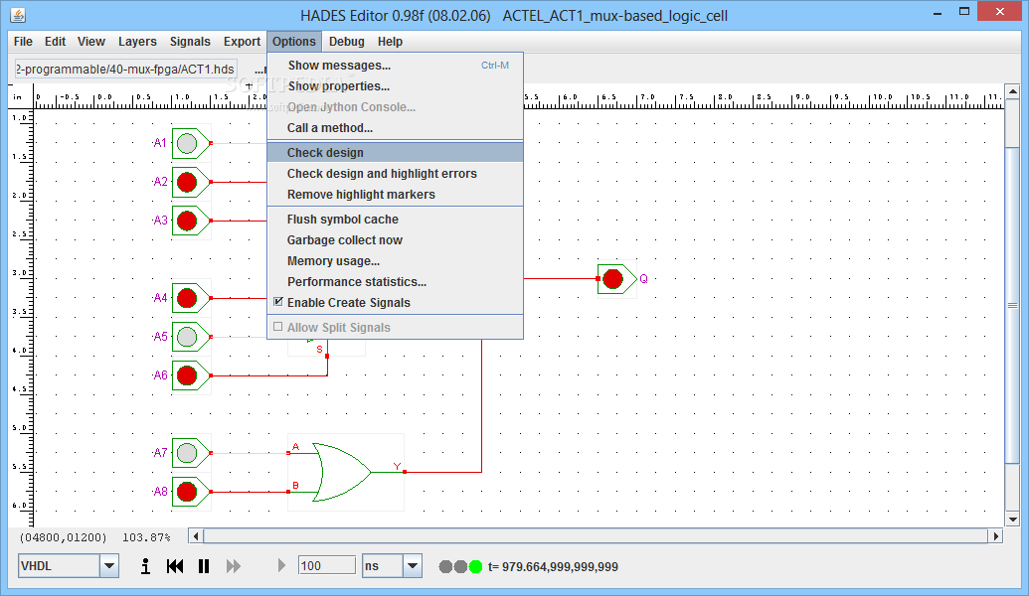The width and height of the screenshot is (1029, 596).
Task: Choose Call a method...
Action: tap(395, 128)
